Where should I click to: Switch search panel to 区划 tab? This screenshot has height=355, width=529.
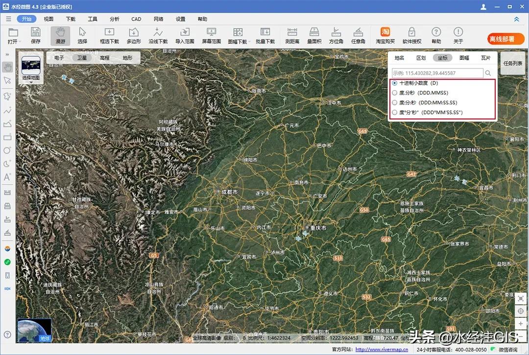[x=421, y=58]
